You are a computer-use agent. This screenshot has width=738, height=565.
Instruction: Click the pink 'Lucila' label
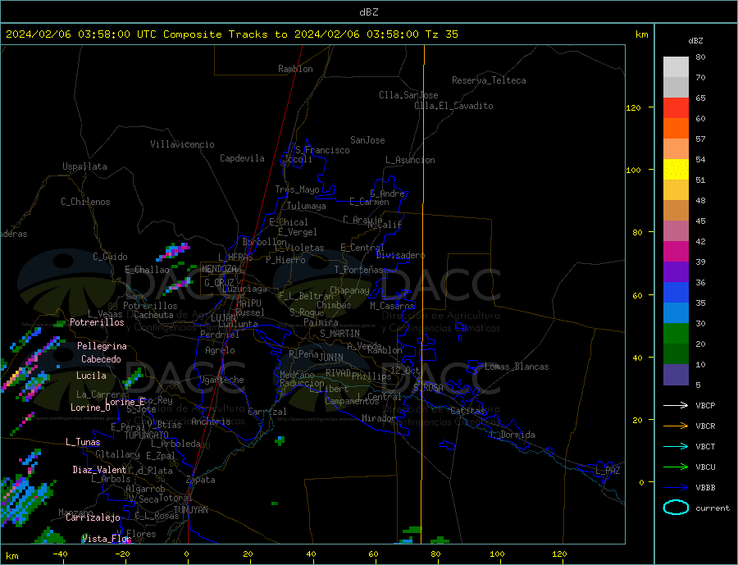(x=91, y=376)
